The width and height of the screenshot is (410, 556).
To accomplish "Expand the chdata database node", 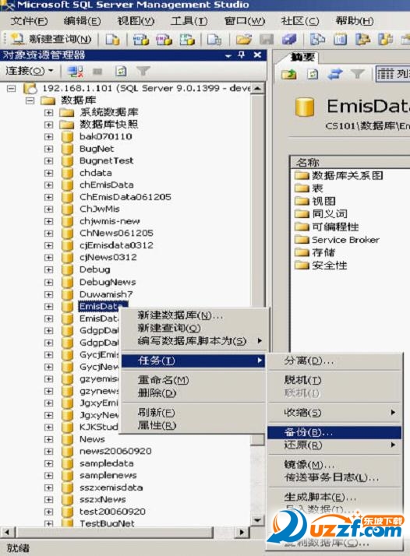I will tap(48, 173).
